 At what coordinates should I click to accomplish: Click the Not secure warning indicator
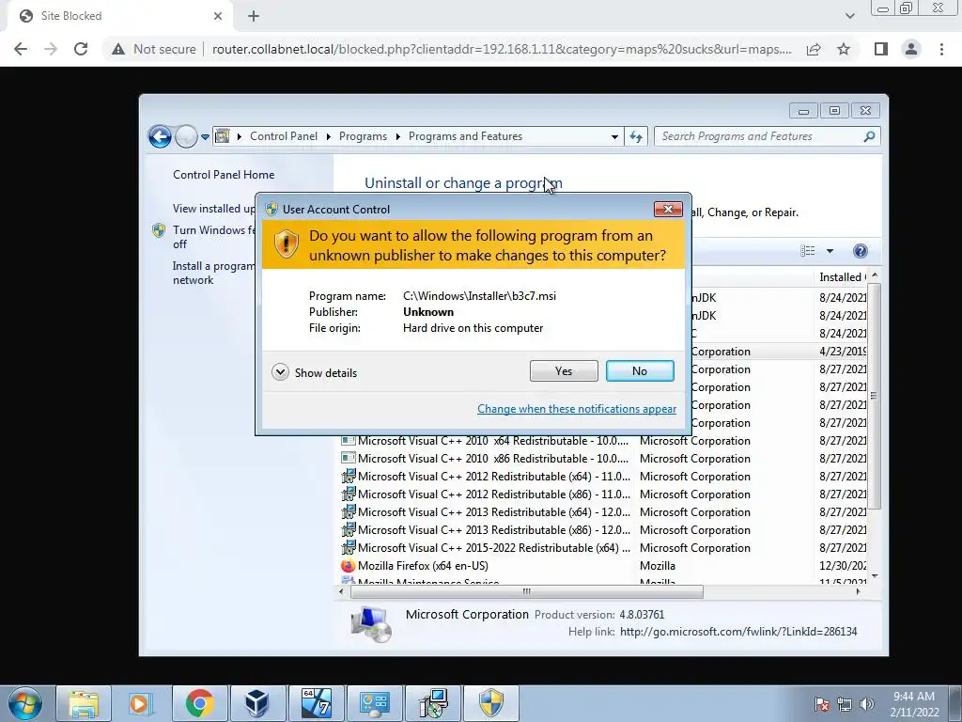pos(153,49)
